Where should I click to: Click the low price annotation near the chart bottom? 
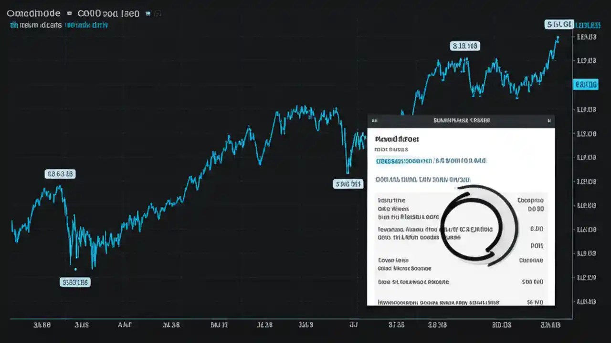coord(75,282)
